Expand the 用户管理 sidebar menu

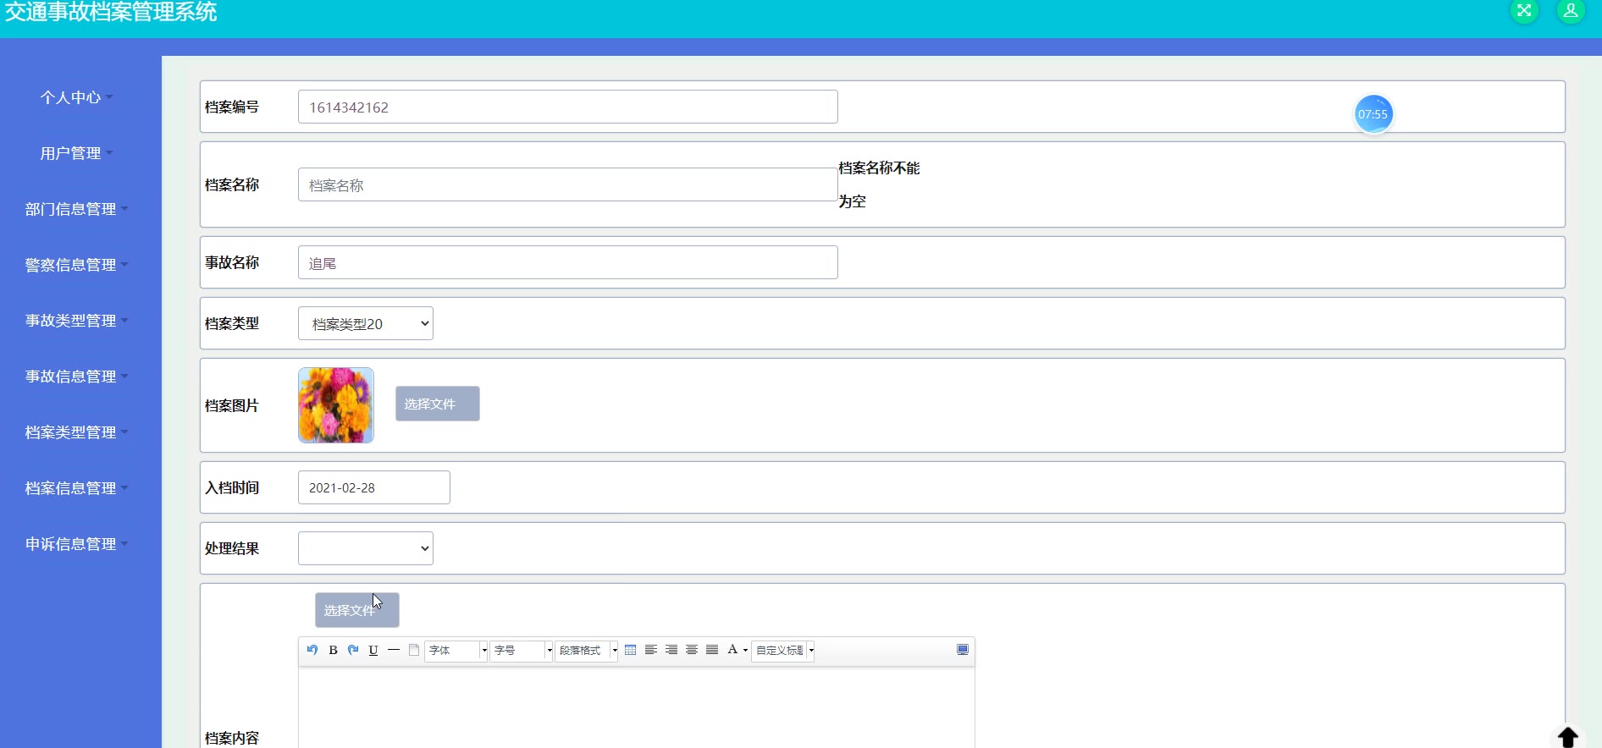click(76, 153)
